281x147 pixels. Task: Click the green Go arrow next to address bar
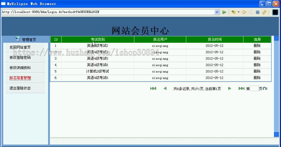click(224, 12)
